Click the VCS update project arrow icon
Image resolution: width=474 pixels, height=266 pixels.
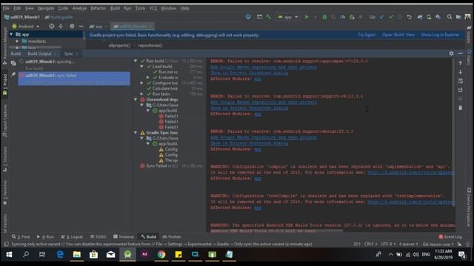382,17
